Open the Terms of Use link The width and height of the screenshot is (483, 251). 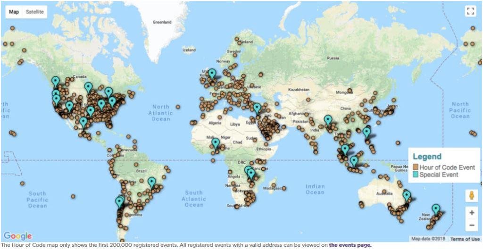pos(466,239)
